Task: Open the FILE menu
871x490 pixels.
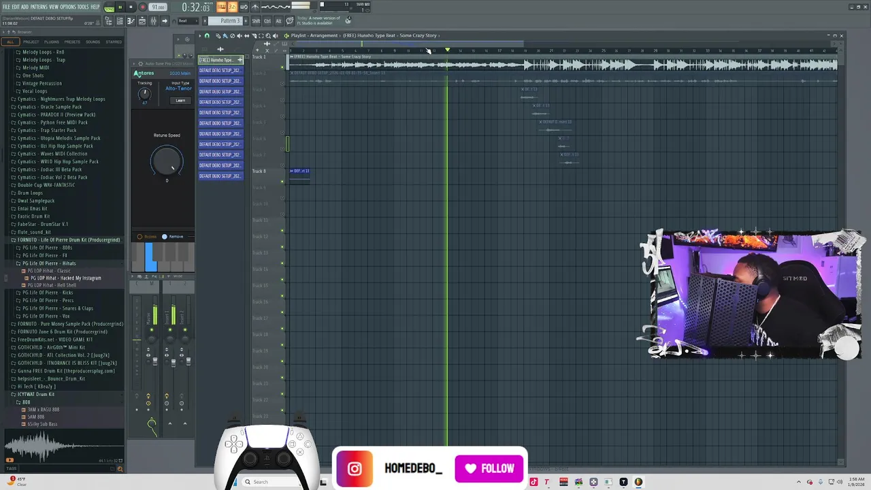Action: coord(6,7)
